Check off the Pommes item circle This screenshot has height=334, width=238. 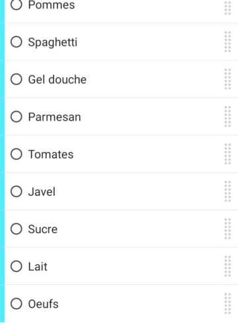click(x=17, y=5)
